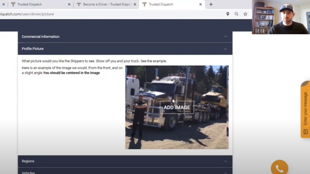
Task: Expand the Regions section
Action: coord(125,161)
